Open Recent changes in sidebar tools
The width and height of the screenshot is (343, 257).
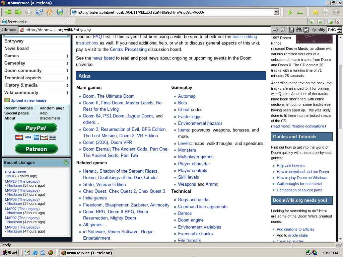tap(19, 108)
